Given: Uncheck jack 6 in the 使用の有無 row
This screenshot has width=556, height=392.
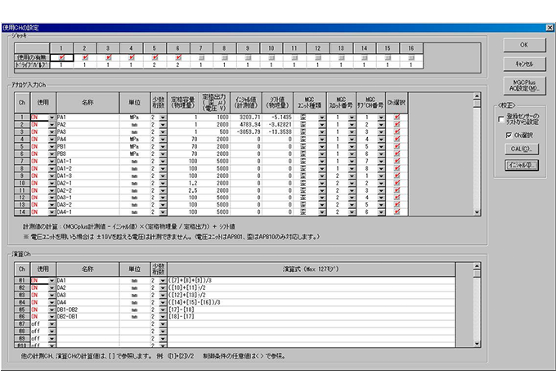Looking at the screenshot, I should point(178,57).
